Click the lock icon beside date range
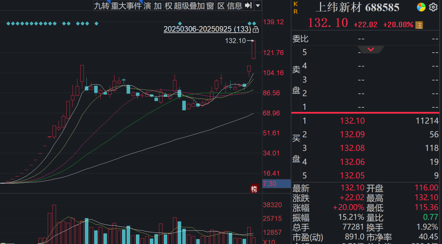Screen dimensions: 442x244 [x=256, y=29]
